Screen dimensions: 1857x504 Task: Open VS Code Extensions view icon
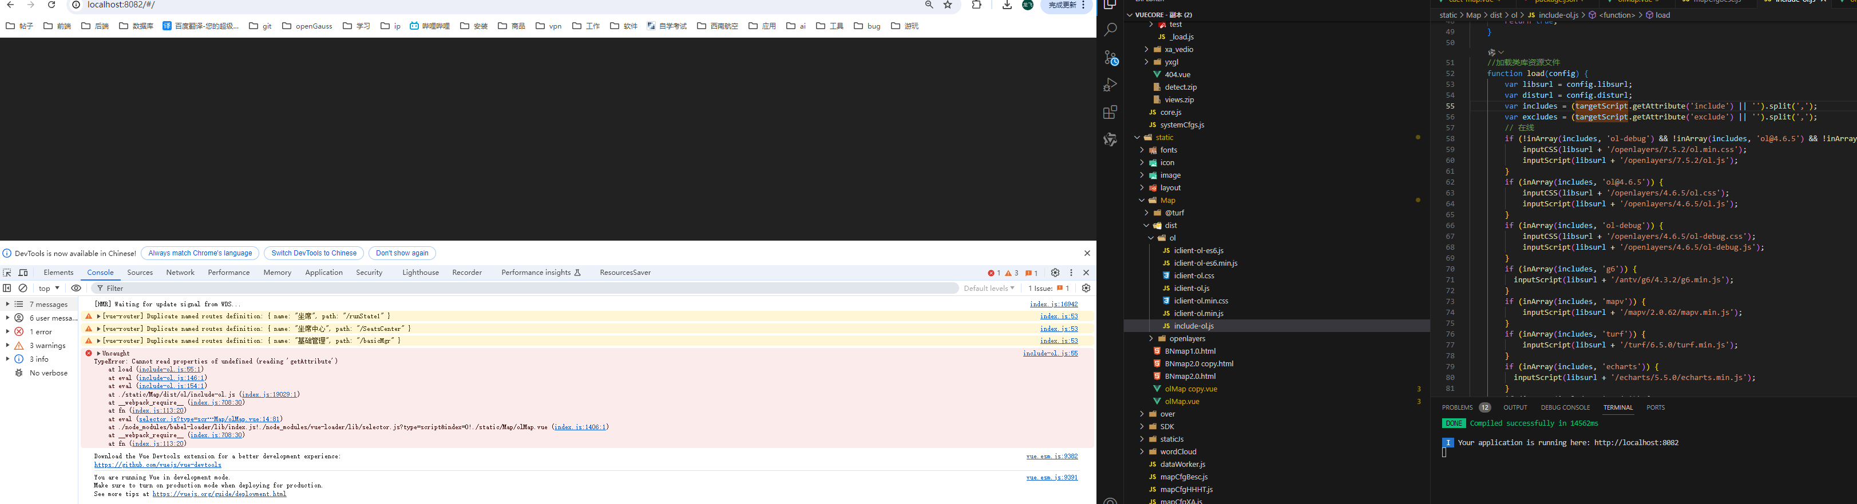pos(1110,113)
